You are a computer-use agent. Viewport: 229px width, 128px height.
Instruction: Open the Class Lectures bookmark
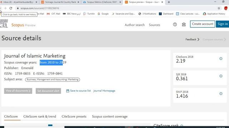click(188, 14)
